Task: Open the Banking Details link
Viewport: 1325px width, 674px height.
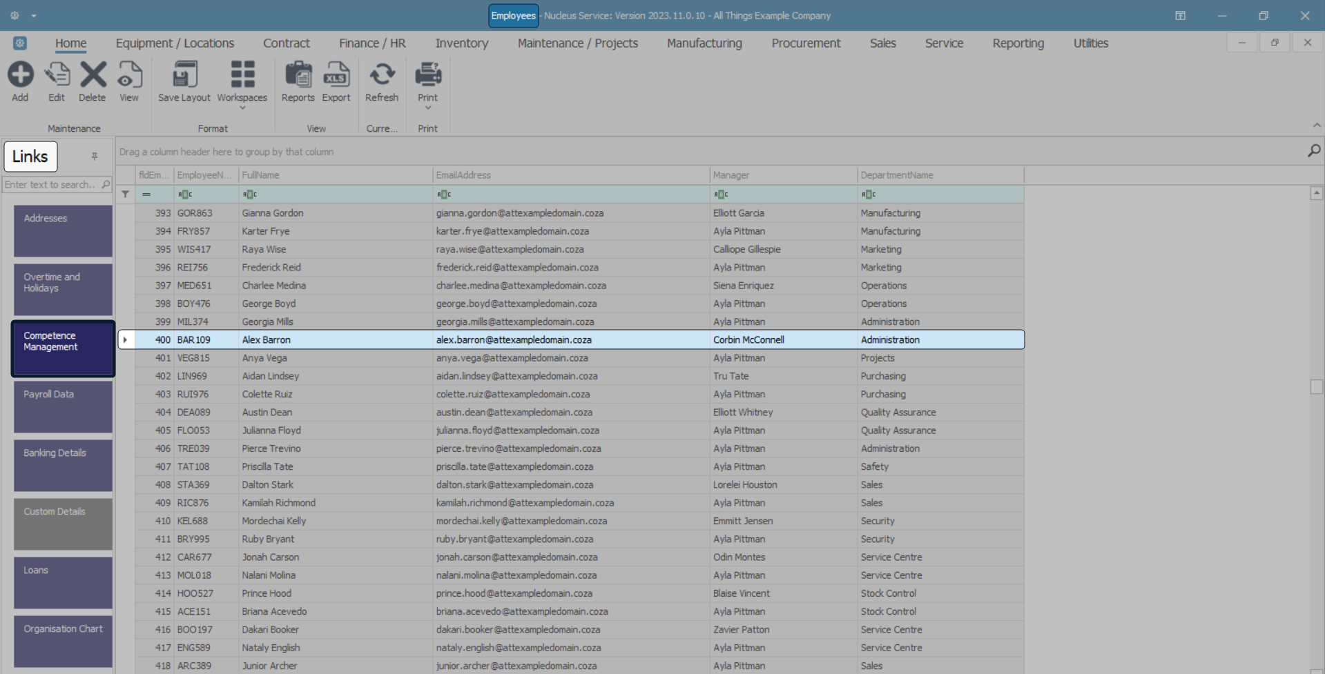Action: [x=63, y=466]
